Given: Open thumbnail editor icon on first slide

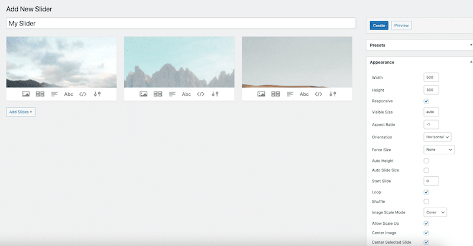Looking at the screenshot, I should coord(40,94).
